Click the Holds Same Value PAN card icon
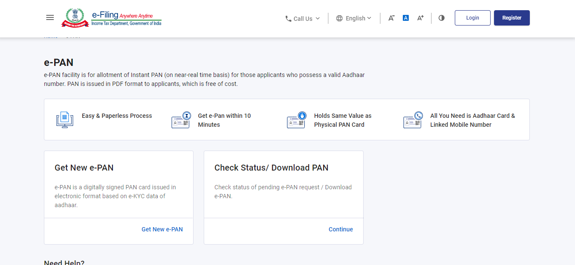 296,120
